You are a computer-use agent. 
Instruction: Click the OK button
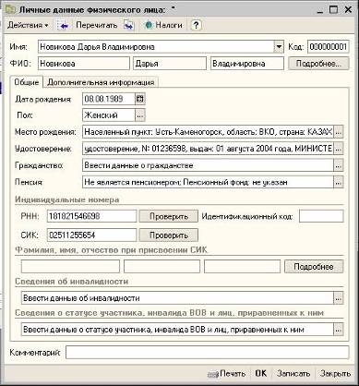coord(261,374)
